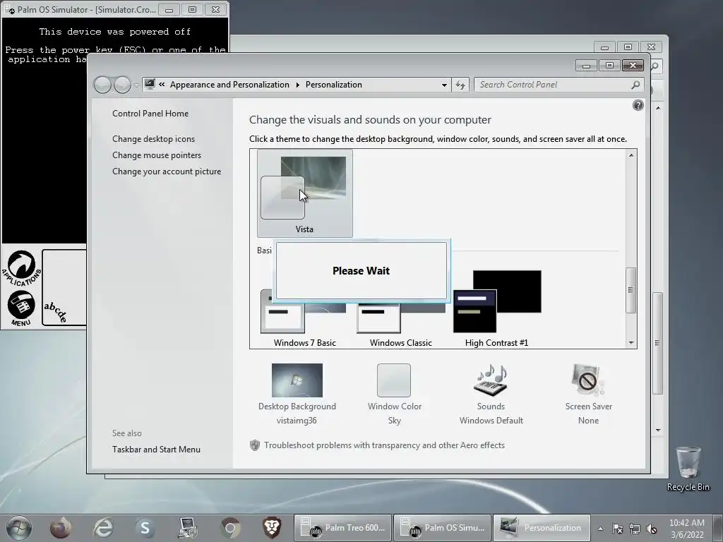Image resolution: width=723 pixels, height=542 pixels.
Task: Open Troubleshoot problems with transparency link
Action: tap(384, 445)
